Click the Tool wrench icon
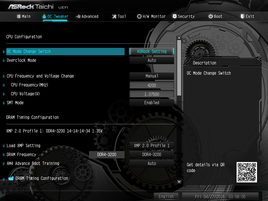The image size is (268, 201). (114, 16)
